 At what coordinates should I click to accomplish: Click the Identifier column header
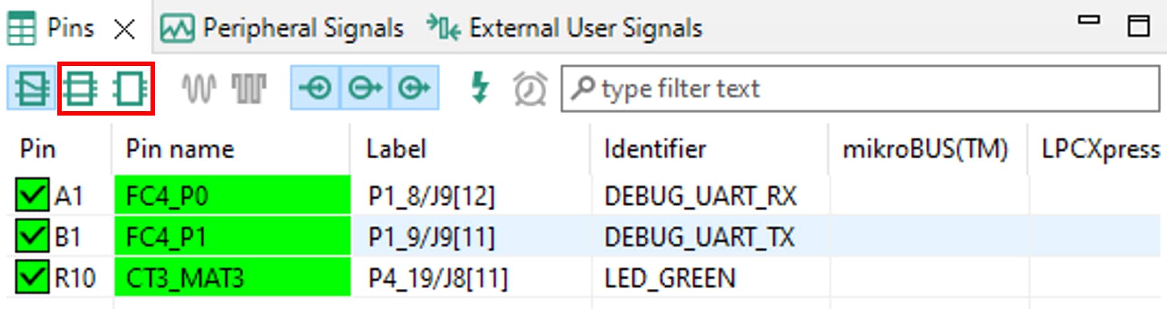[x=655, y=149]
